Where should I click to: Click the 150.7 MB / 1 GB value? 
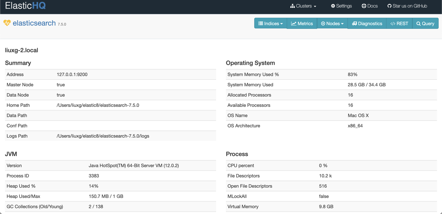106,196
